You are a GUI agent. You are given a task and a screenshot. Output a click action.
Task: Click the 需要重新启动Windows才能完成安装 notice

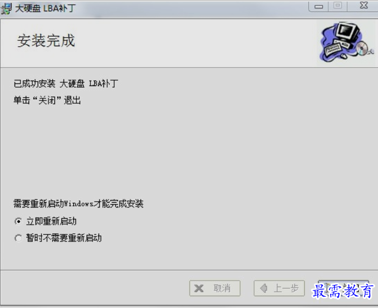coord(79,204)
